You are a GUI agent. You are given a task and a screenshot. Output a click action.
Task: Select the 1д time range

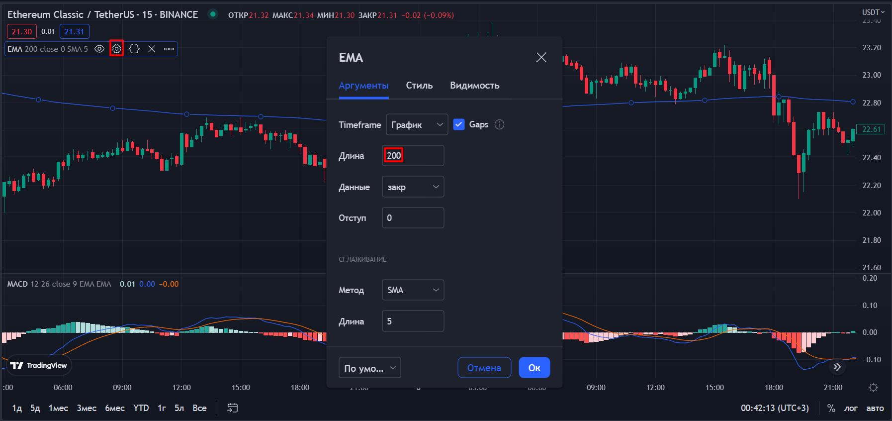pyautogui.click(x=17, y=408)
